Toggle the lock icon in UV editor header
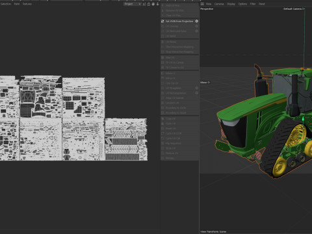312x234 pixels. click(x=149, y=4)
